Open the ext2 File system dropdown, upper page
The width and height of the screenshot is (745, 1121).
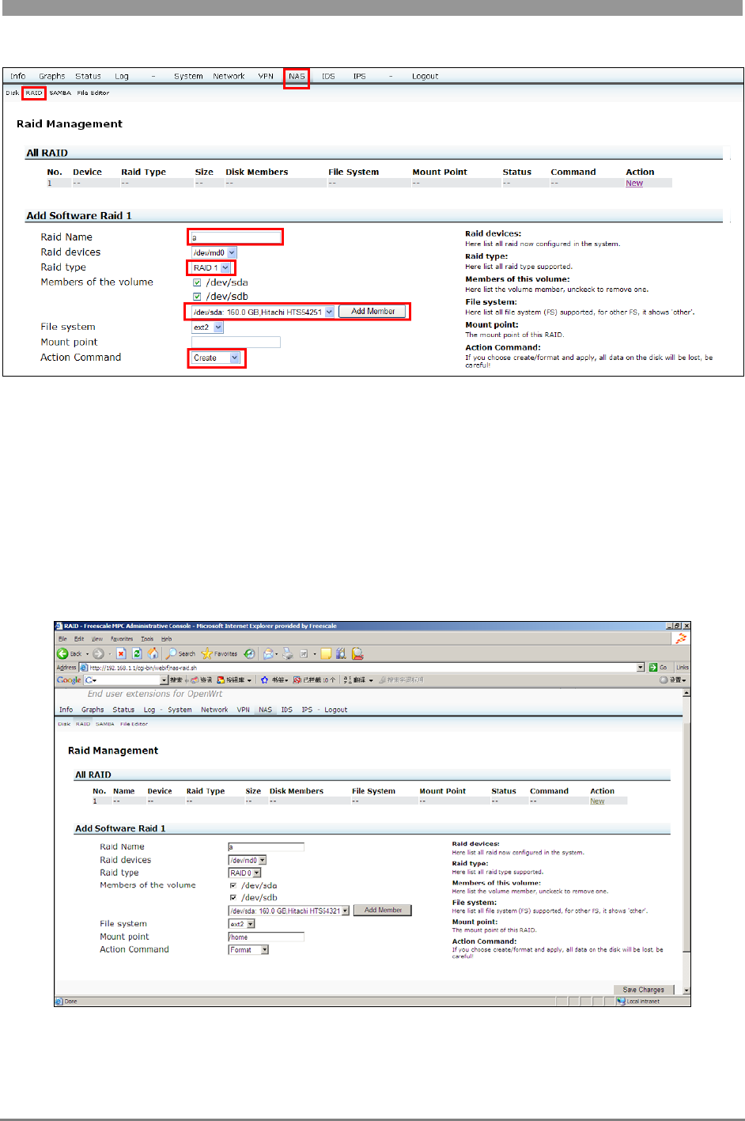coord(207,327)
